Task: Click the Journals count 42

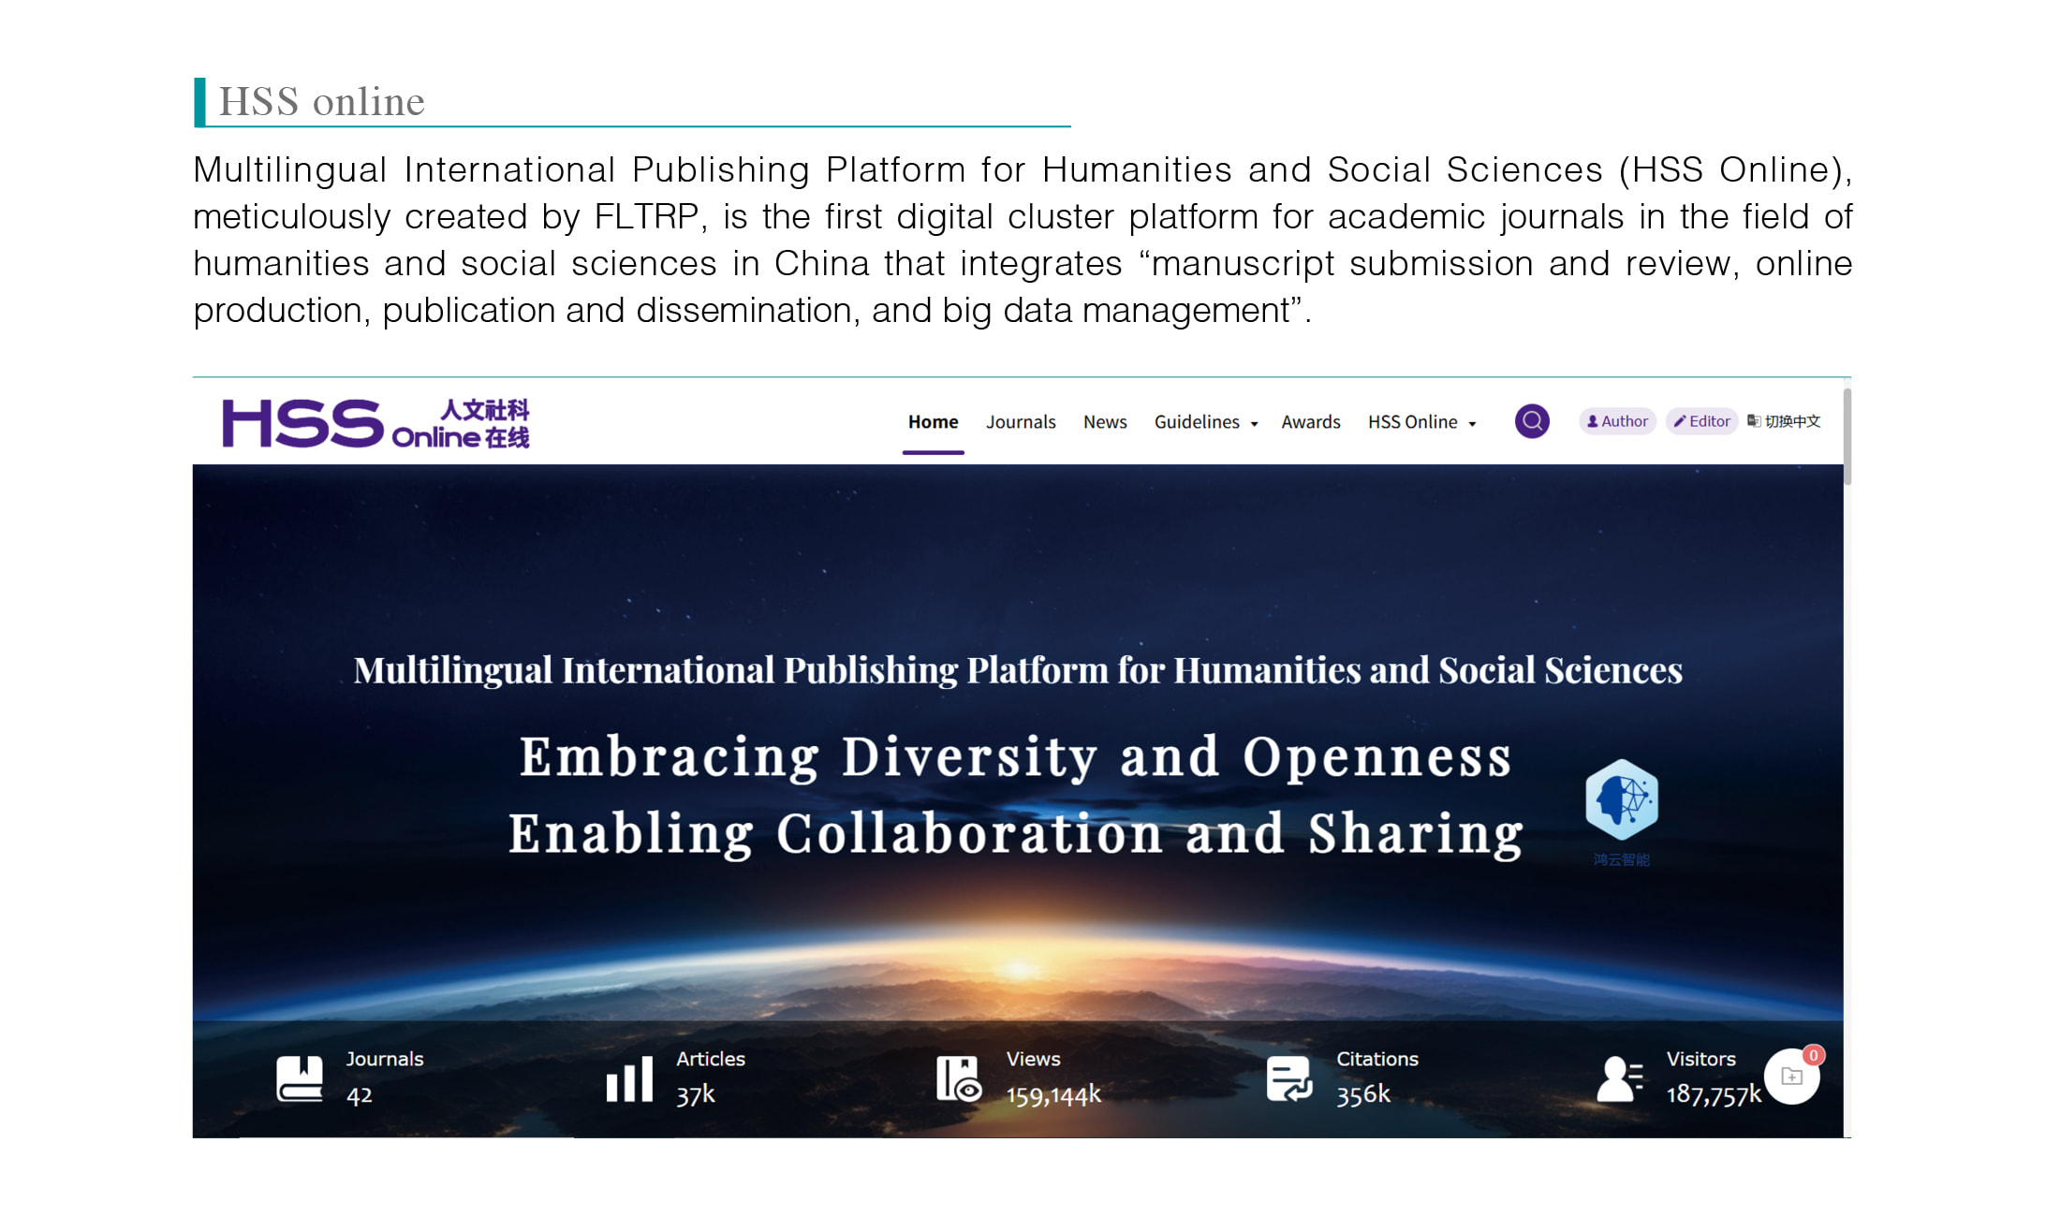Action: click(360, 1095)
